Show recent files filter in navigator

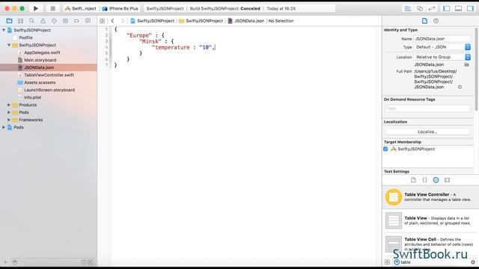pyautogui.click(x=84, y=262)
